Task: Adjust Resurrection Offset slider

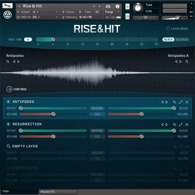Action: pos(21,131)
